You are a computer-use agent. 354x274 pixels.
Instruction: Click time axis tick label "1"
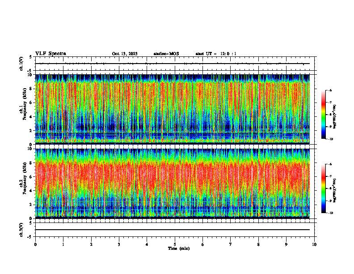(63, 244)
